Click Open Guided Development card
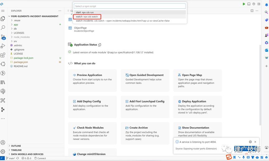 [x=145, y=80]
